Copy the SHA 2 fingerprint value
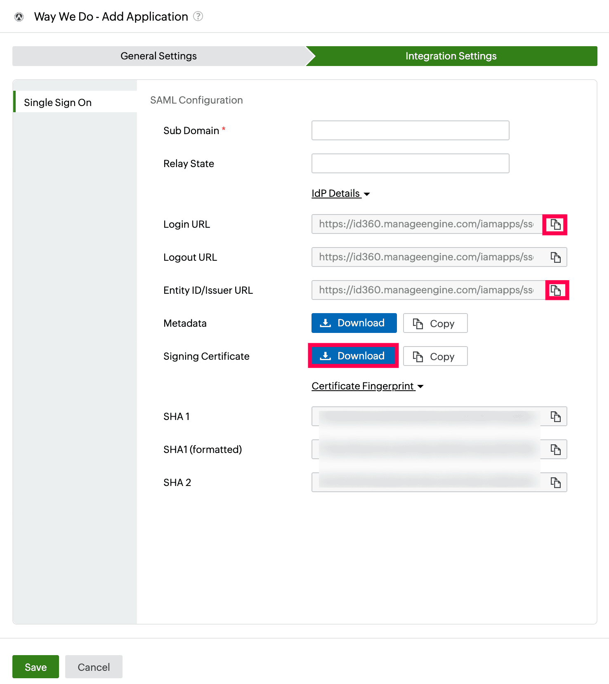The image size is (609, 684). [555, 483]
